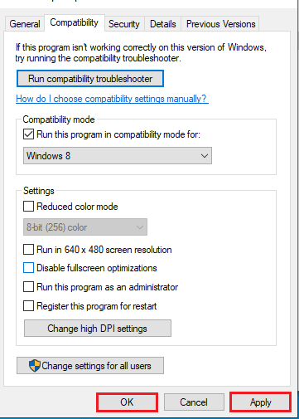Go to the Details tab
The image size is (299, 419).
[x=162, y=24]
